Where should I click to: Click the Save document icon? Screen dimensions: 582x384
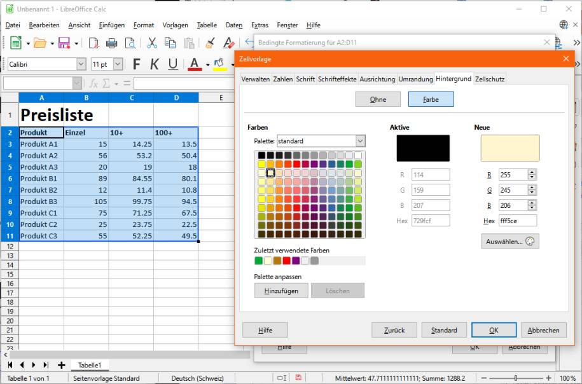point(64,43)
